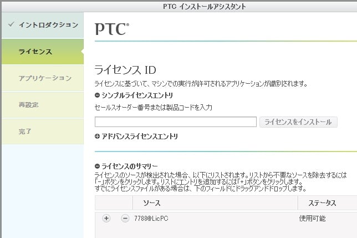Click the PTC インストールアシスタント title bar

tap(205, 6)
